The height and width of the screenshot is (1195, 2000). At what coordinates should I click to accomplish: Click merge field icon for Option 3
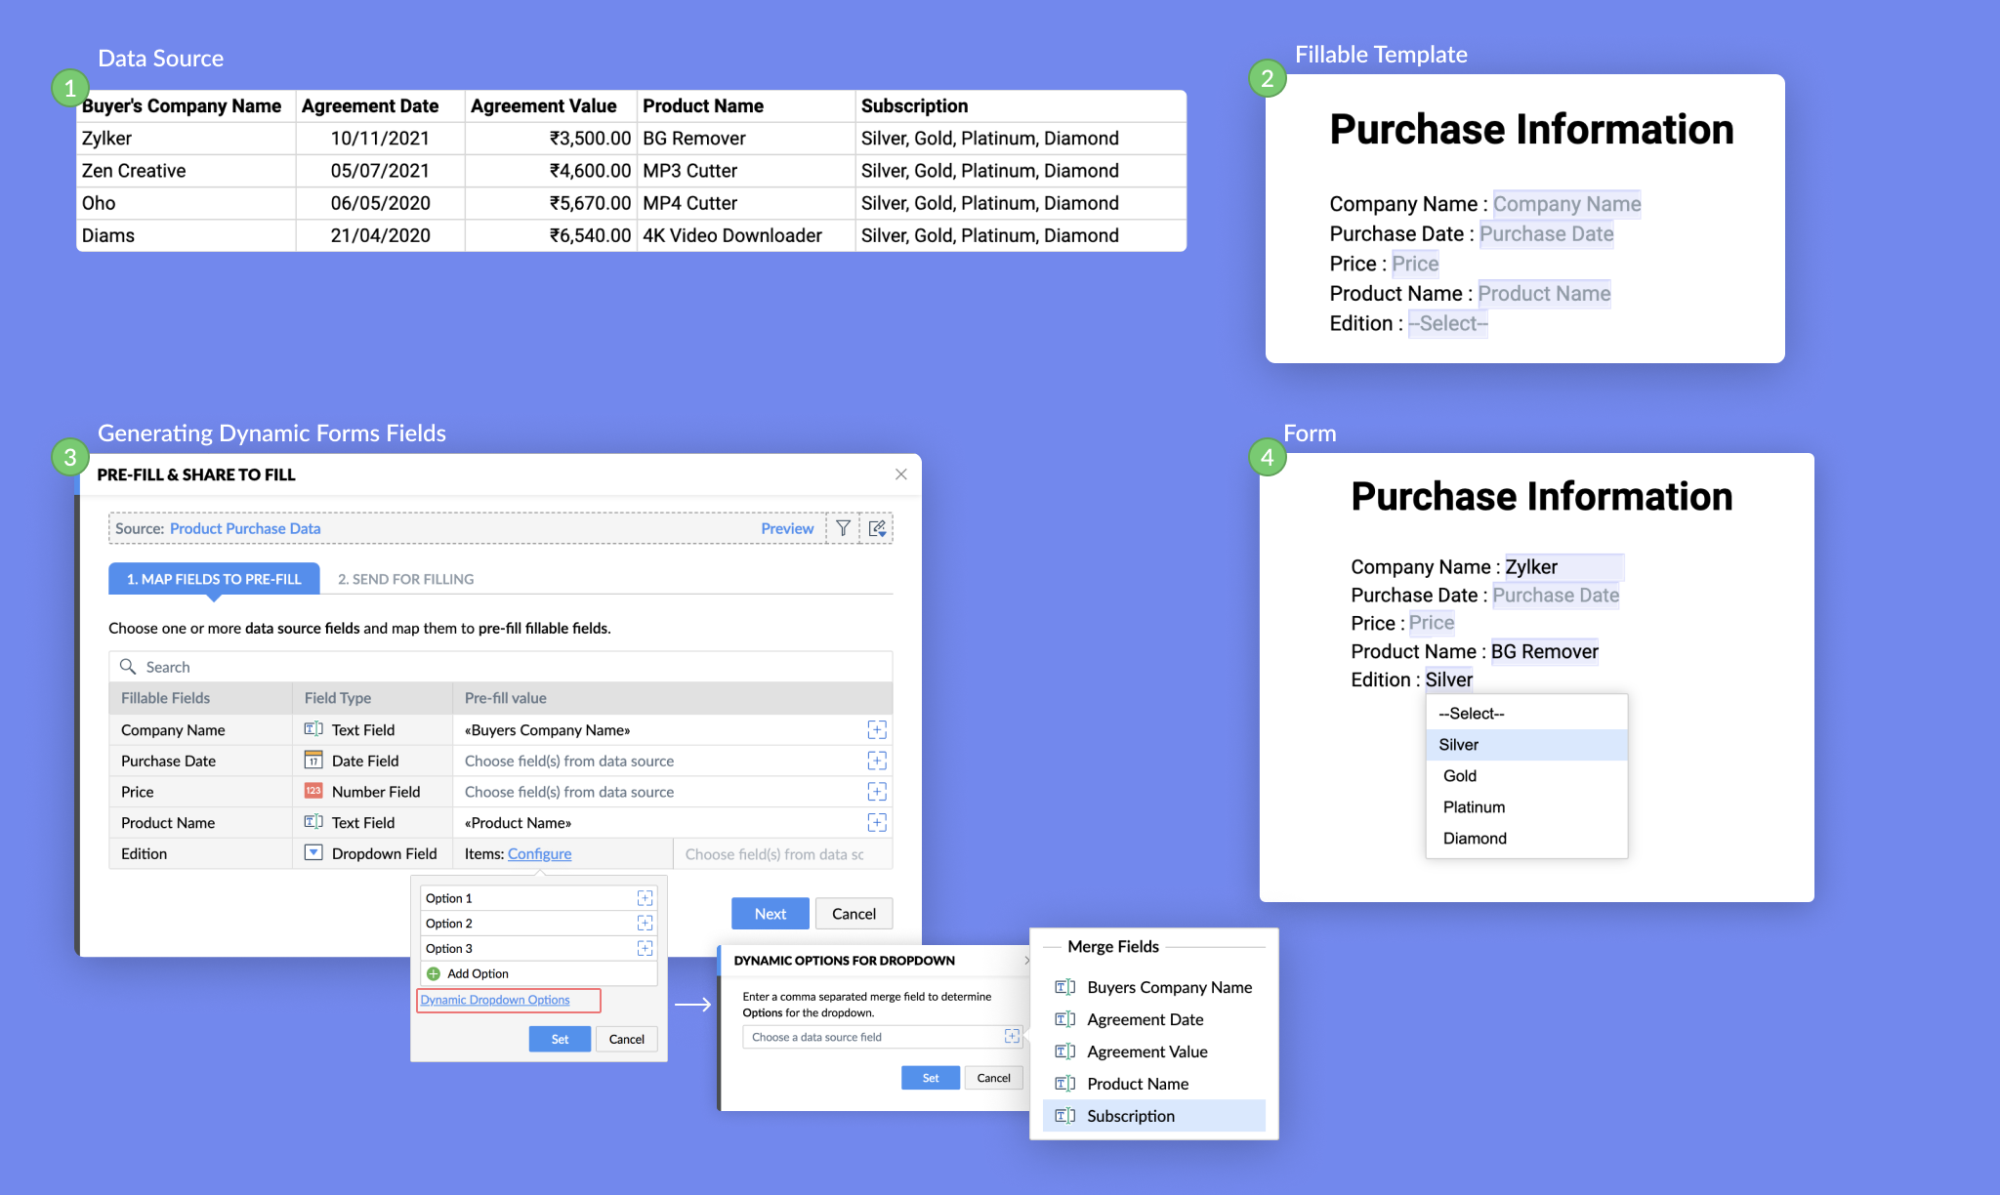[x=645, y=949]
